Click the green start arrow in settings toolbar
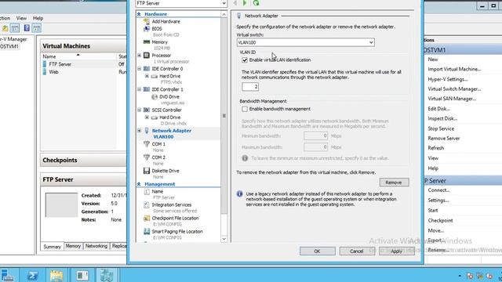The height and width of the screenshot is (282, 502). point(245,3)
